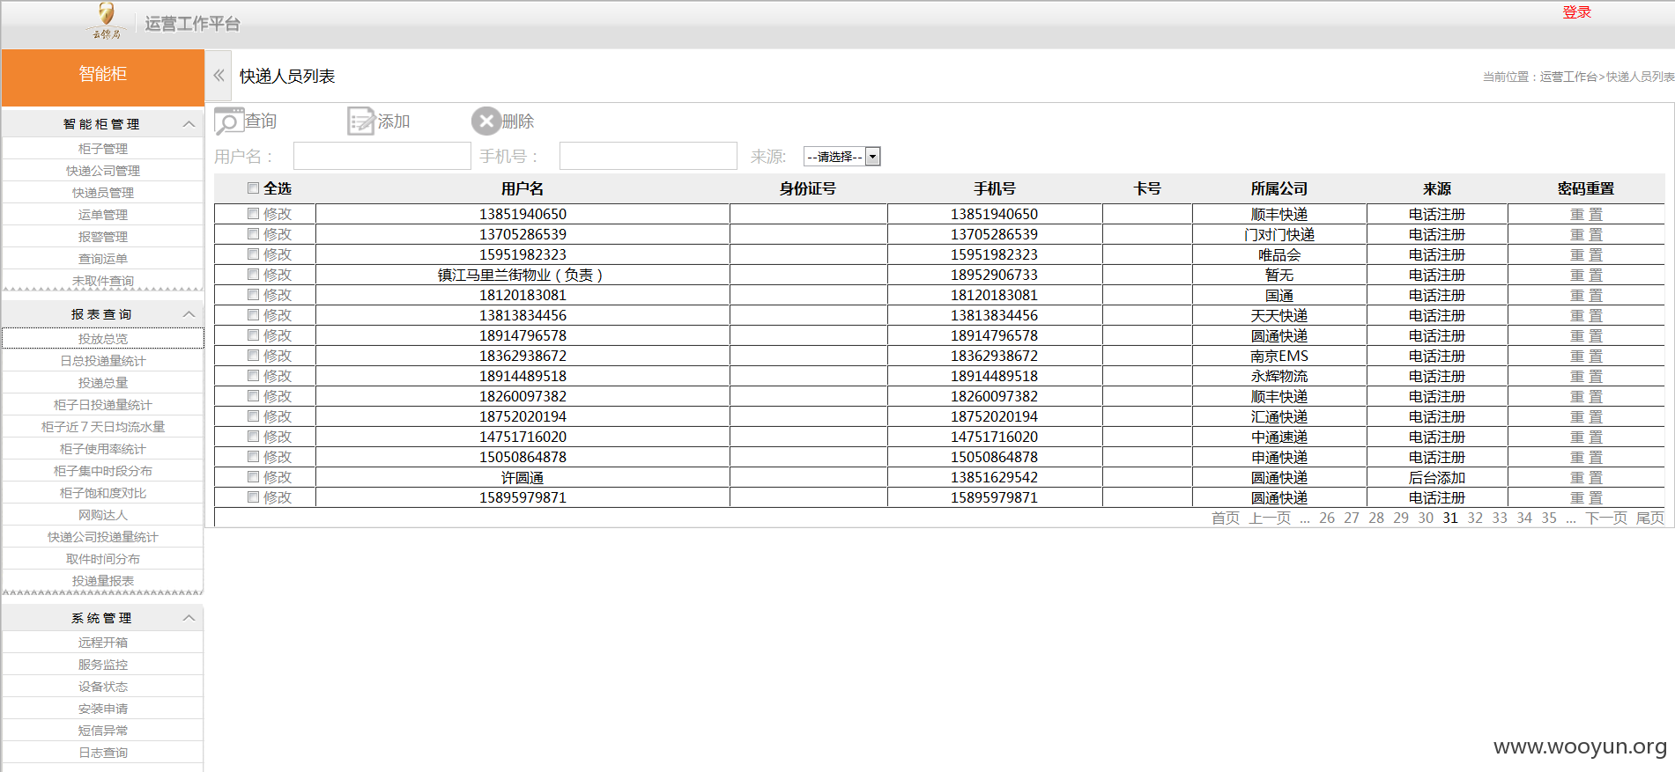Click company cell 唯品会
The height and width of the screenshot is (772, 1675).
[1279, 254]
